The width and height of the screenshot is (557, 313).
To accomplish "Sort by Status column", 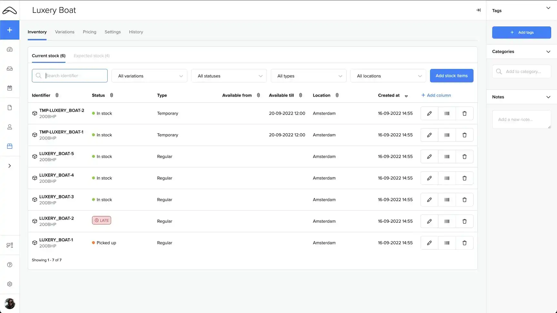I will click(112, 95).
